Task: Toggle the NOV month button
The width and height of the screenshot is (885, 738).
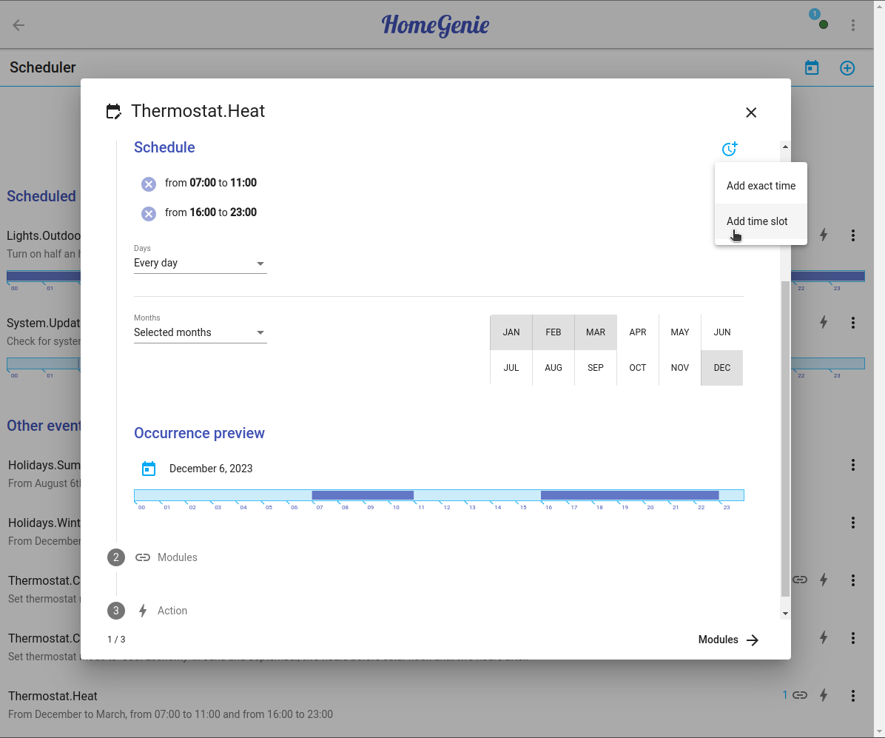Action: click(x=679, y=368)
